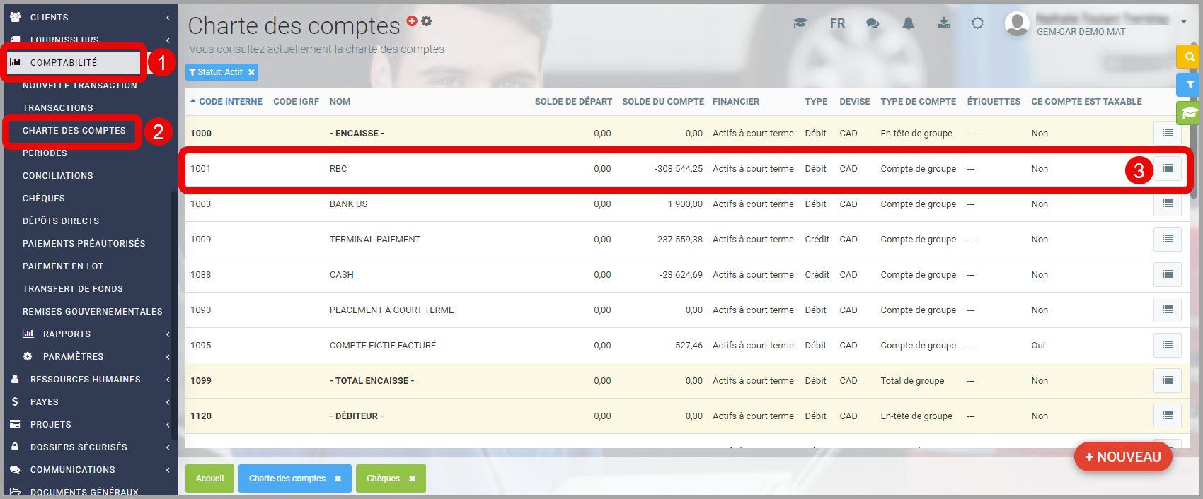Click the graduation cap icon in the header
This screenshot has height=499, width=1203.
(x=800, y=23)
